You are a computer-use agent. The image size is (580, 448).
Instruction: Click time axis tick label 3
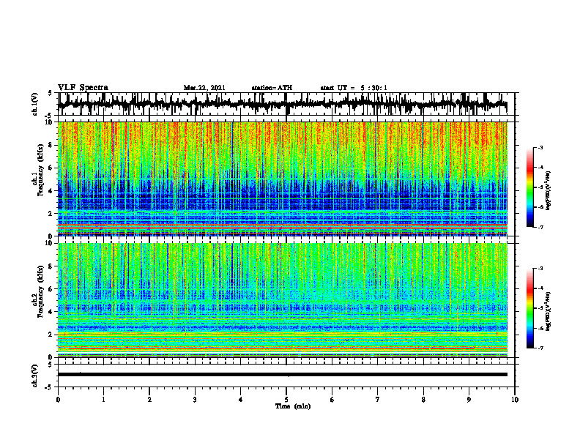pyautogui.click(x=195, y=400)
